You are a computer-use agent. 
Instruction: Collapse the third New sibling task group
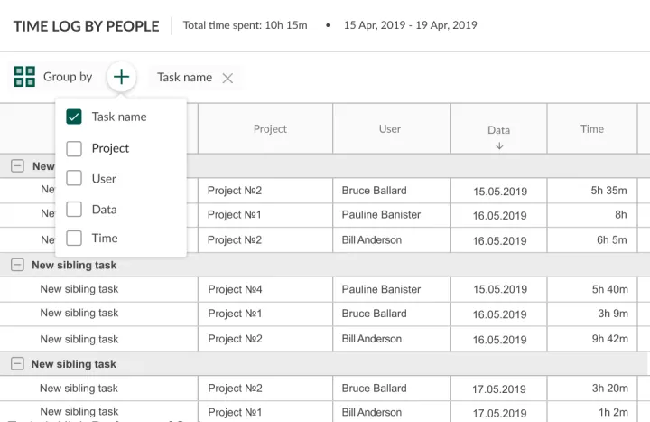point(17,364)
